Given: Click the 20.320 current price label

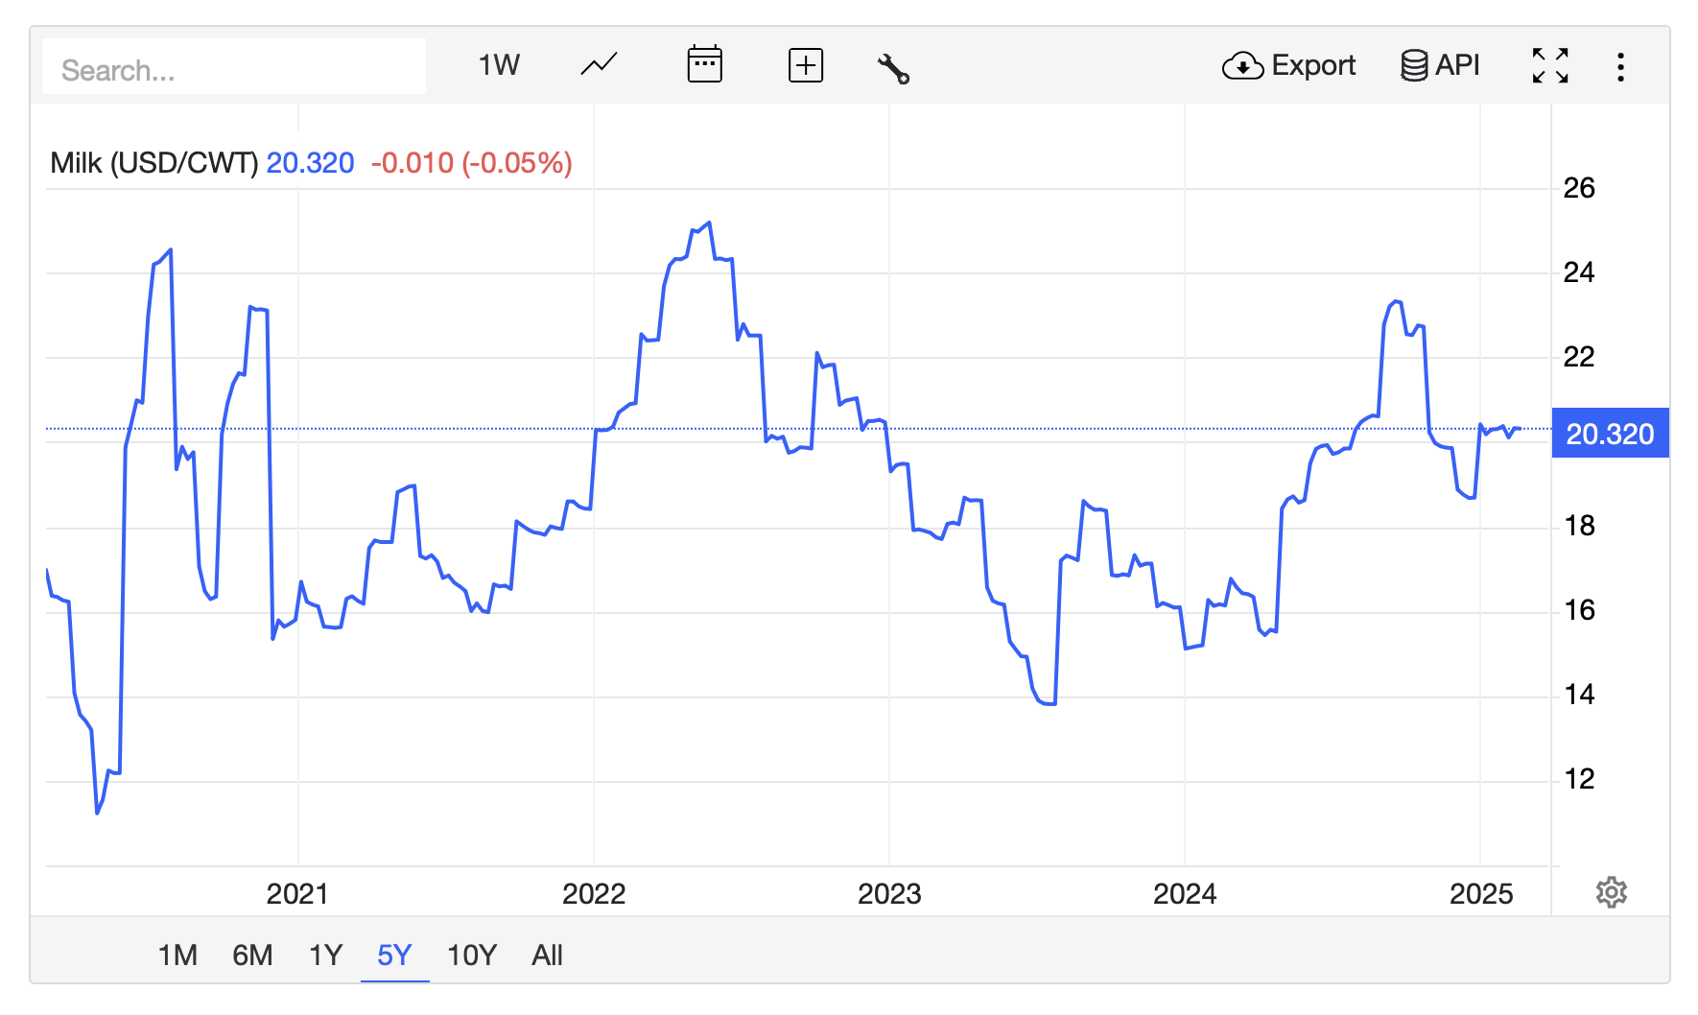Looking at the screenshot, I should click(1610, 434).
